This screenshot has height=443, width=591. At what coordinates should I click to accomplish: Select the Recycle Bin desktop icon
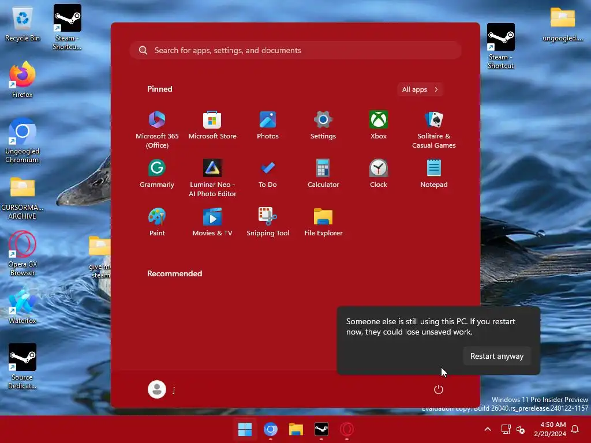point(23,24)
